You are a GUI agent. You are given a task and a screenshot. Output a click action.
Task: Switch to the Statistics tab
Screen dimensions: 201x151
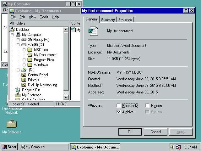click(125, 20)
